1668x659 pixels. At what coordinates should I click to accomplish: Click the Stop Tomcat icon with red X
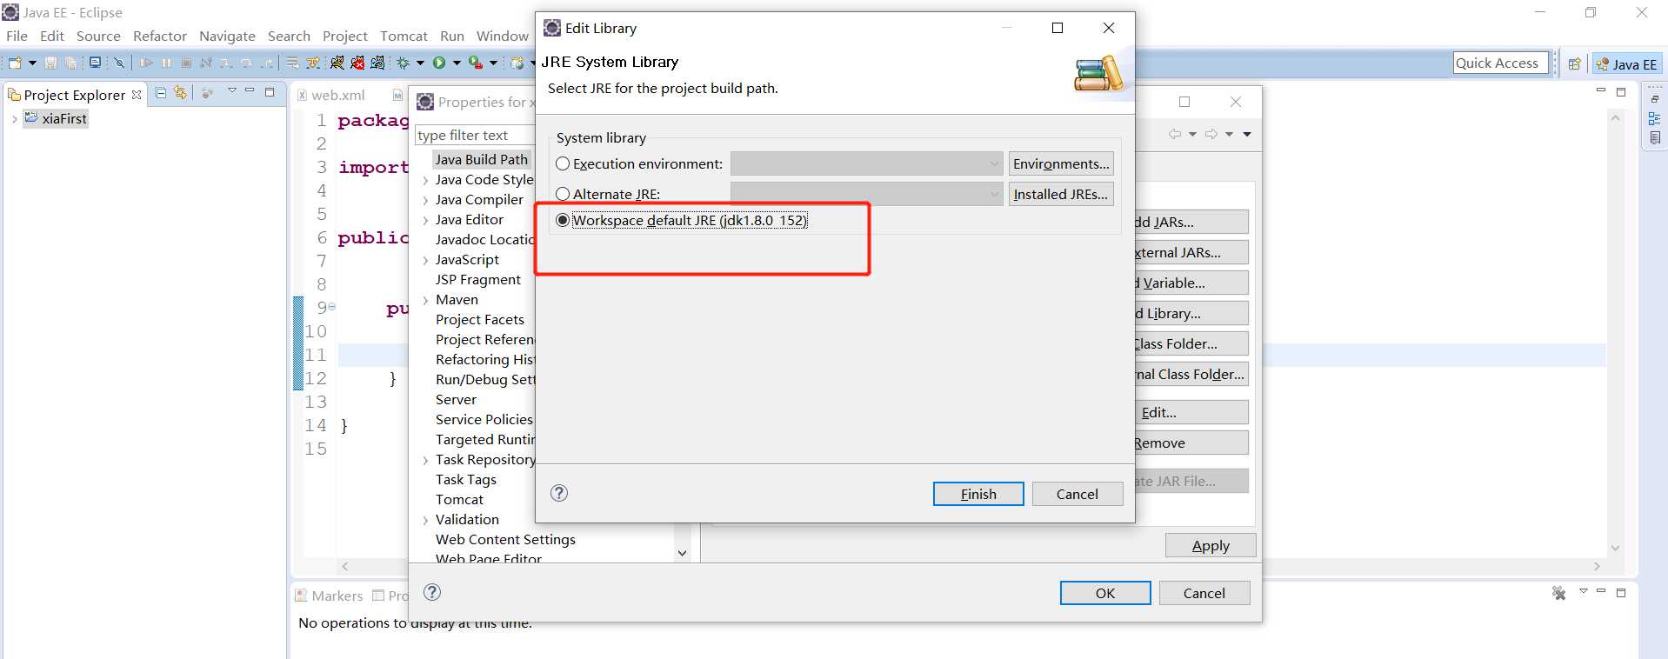(357, 63)
